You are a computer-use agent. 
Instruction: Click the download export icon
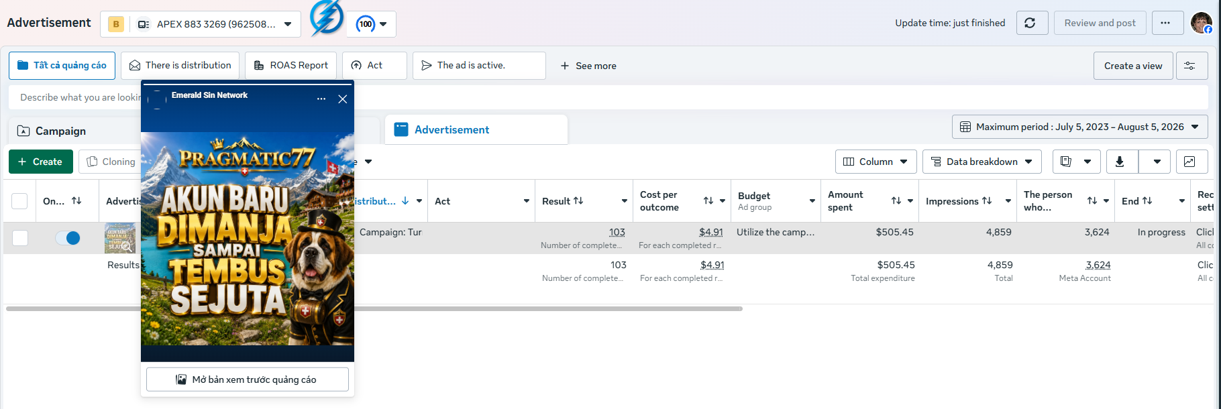click(x=1122, y=162)
